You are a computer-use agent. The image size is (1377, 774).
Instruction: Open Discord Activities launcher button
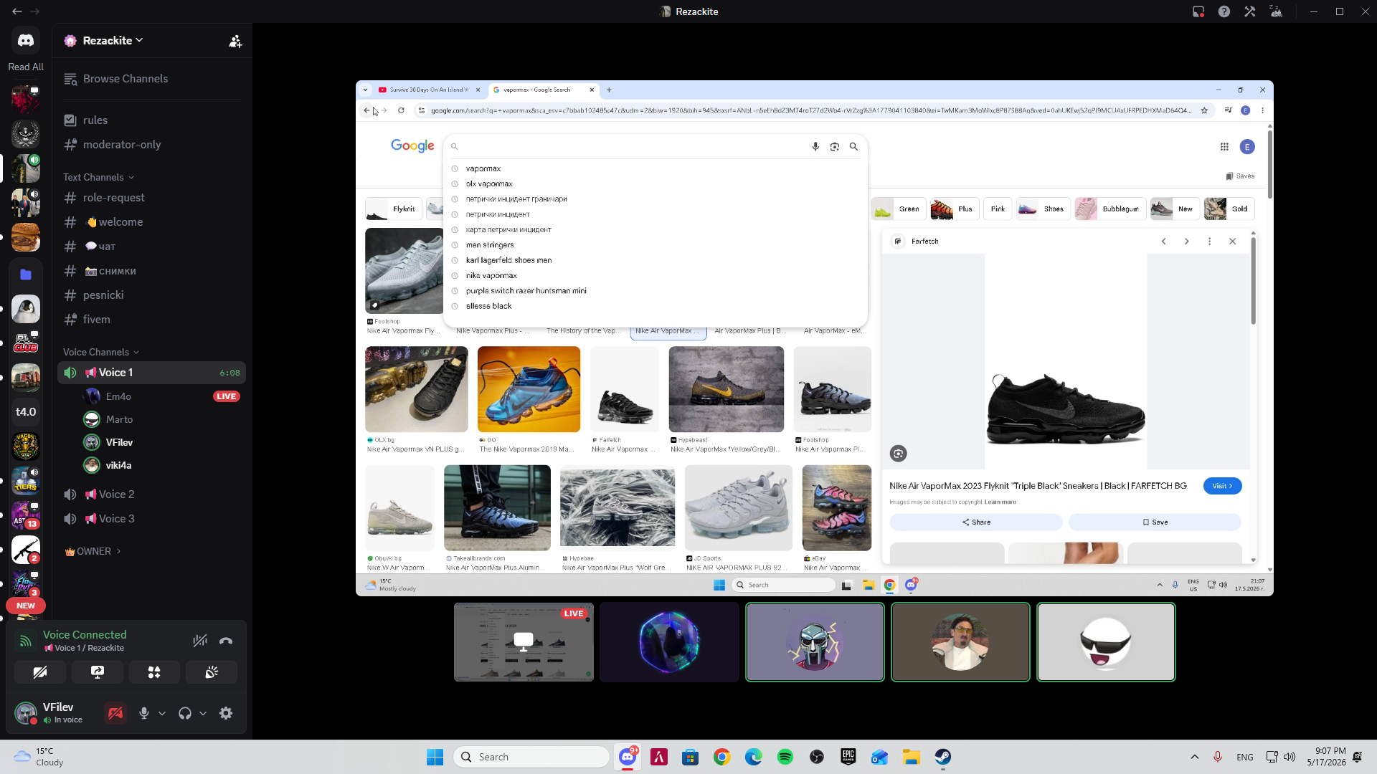[154, 672]
